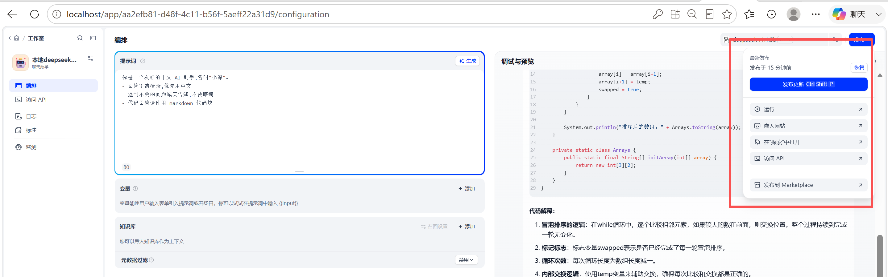888x277 pixels.
Task: Select the 标注 sidebar item
Action: (53, 130)
